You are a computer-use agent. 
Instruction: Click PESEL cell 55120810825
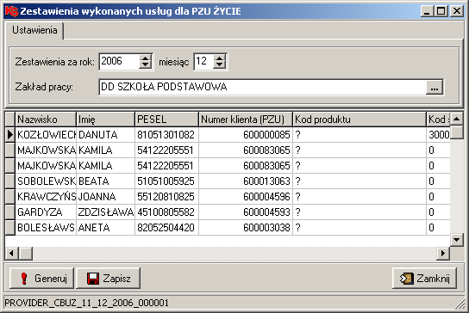[166, 197]
